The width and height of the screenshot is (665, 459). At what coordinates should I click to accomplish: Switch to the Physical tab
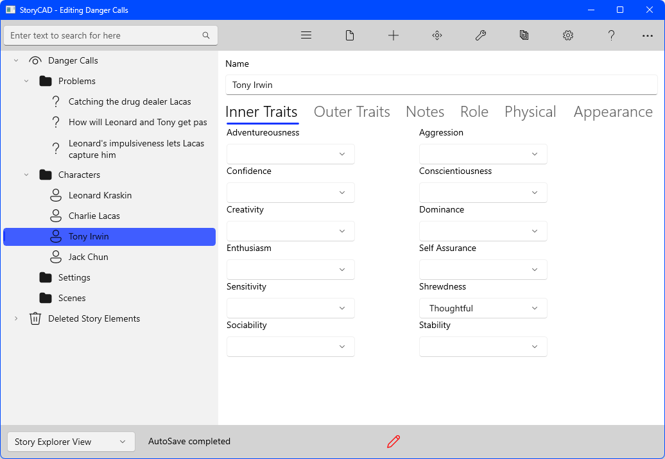(530, 112)
